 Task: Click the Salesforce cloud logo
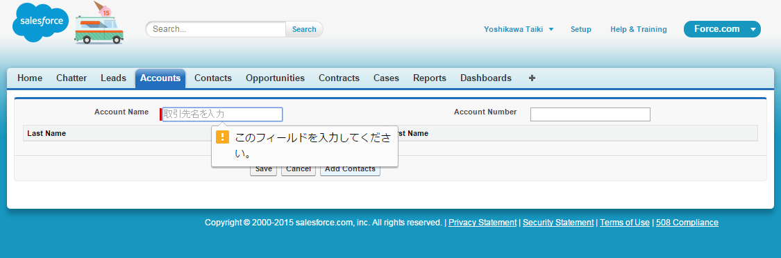[x=40, y=22]
